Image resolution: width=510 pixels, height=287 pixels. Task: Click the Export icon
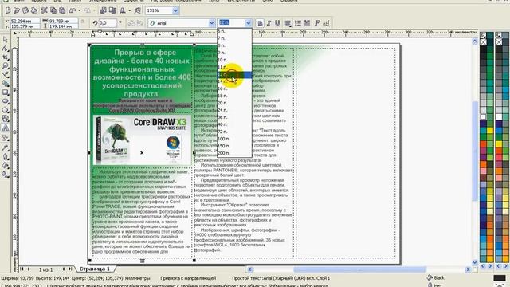112,10
